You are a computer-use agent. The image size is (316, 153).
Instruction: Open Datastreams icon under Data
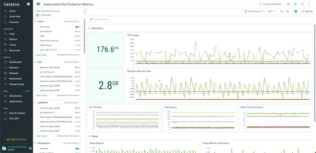click(x=5, y=96)
